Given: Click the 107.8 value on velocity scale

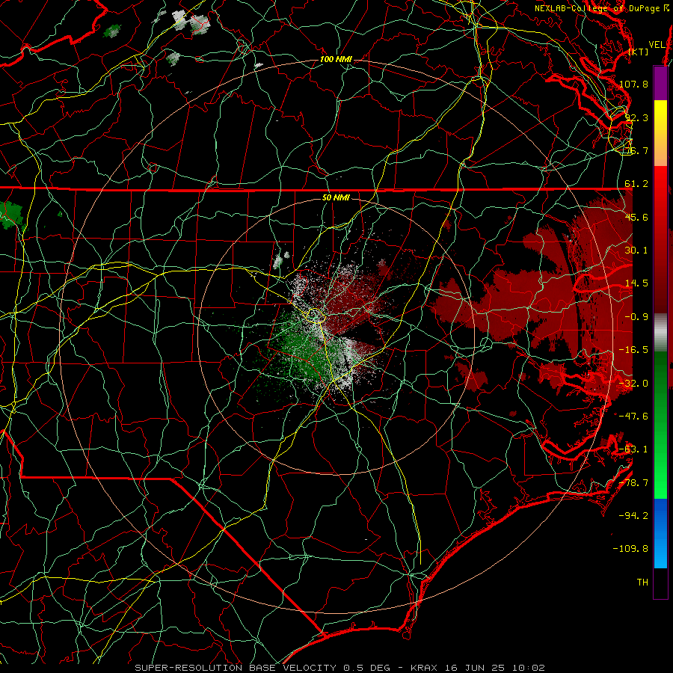Looking at the screenshot, I should 633,84.
